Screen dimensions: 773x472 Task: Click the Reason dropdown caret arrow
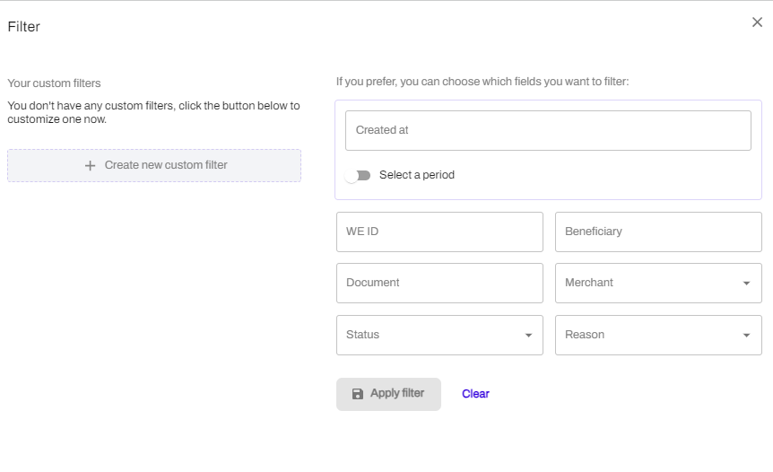pyautogui.click(x=746, y=336)
